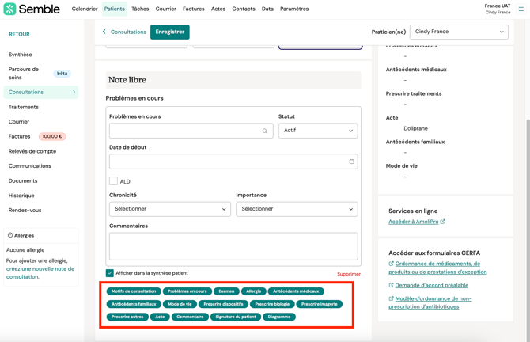Click the icon before Demande d'accord préalable

pyautogui.click(x=391, y=285)
